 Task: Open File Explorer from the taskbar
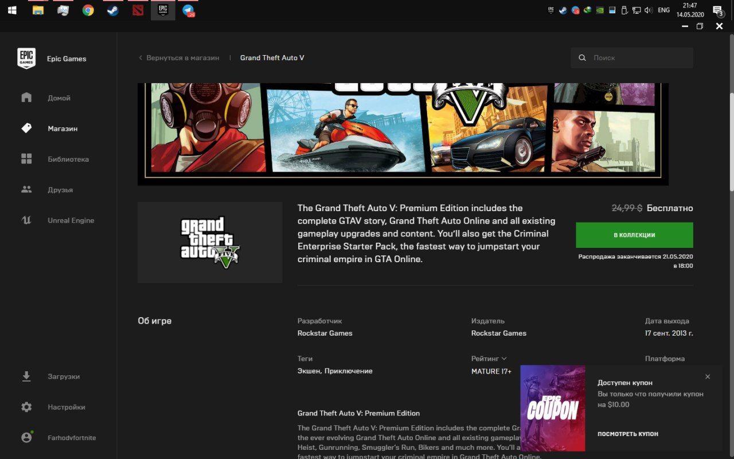(x=38, y=10)
